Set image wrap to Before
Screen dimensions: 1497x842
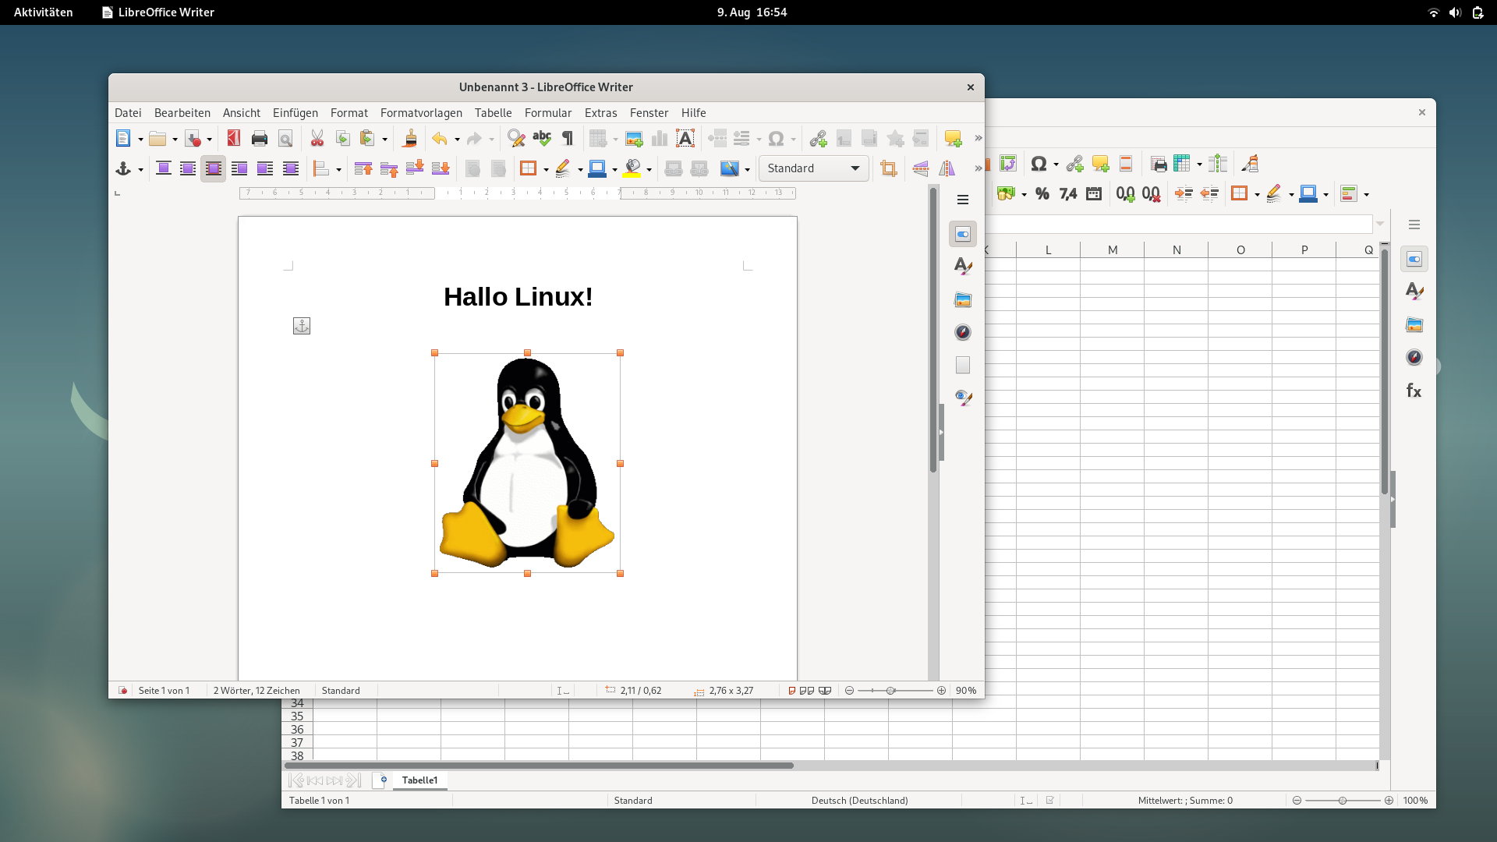pyautogui.click(x=239, y=168)
